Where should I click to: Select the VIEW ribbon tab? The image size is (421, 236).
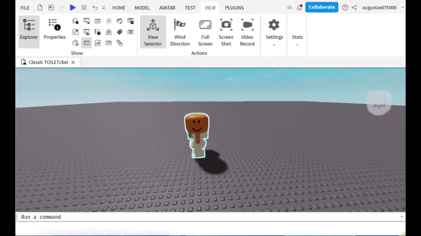click(210, 8)
